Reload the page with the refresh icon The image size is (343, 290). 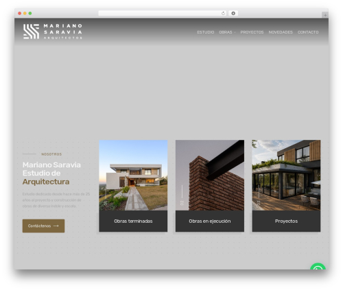223,13
